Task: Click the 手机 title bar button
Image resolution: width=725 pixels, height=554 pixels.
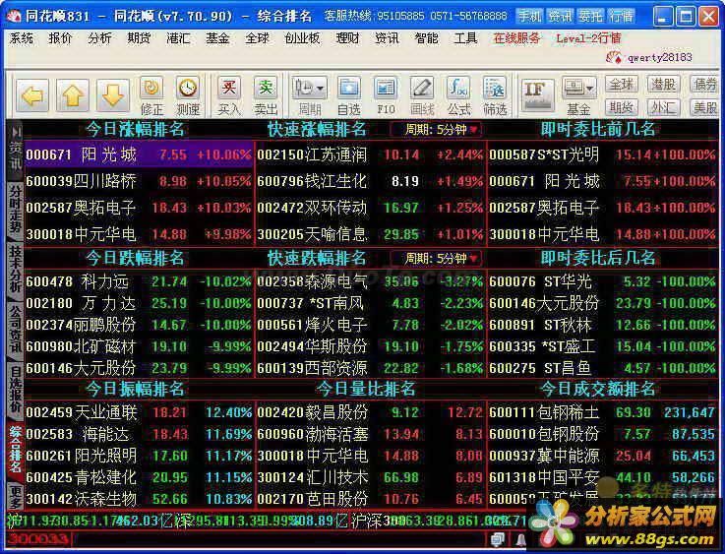Action: [x=529, y=17]
